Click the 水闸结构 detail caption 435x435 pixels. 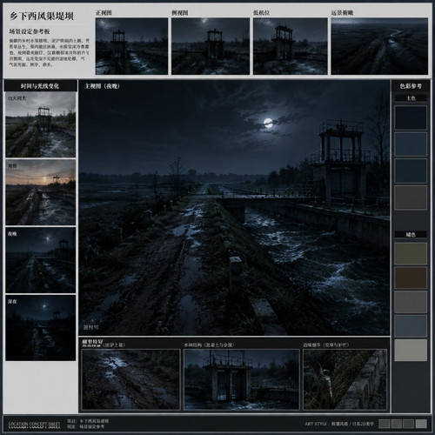[x=209, y=345]
